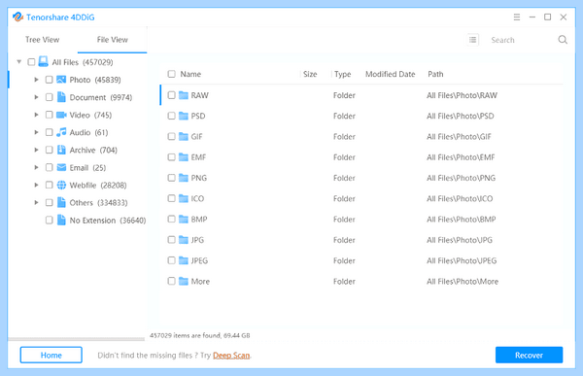583x376 pixels.
Task: Click the JPG folder icon
Action: [x=184, y=240]
